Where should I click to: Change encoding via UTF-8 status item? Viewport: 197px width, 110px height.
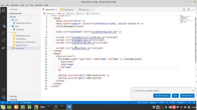[161, 103]
